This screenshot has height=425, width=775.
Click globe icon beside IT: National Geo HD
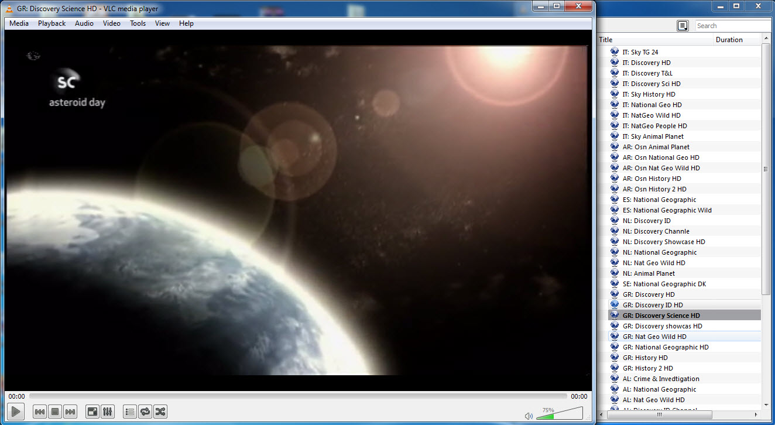[x=615, y=105]
